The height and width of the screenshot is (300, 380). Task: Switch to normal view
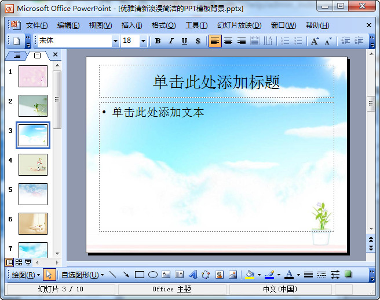click(9, 262)
